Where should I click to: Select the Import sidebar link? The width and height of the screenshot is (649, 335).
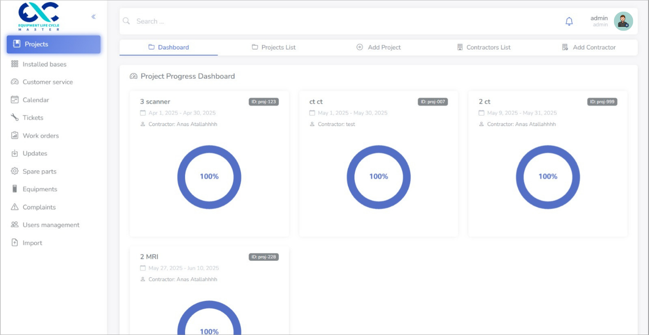tap(32, 243)
